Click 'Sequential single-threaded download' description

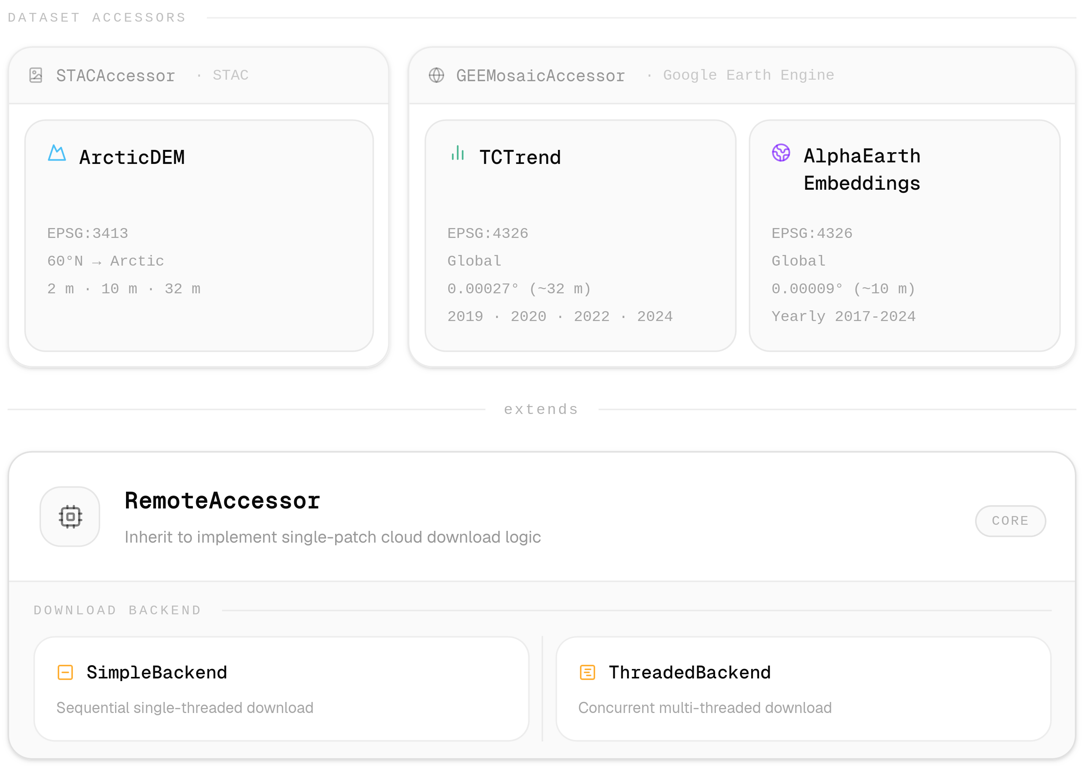[185, 708]
